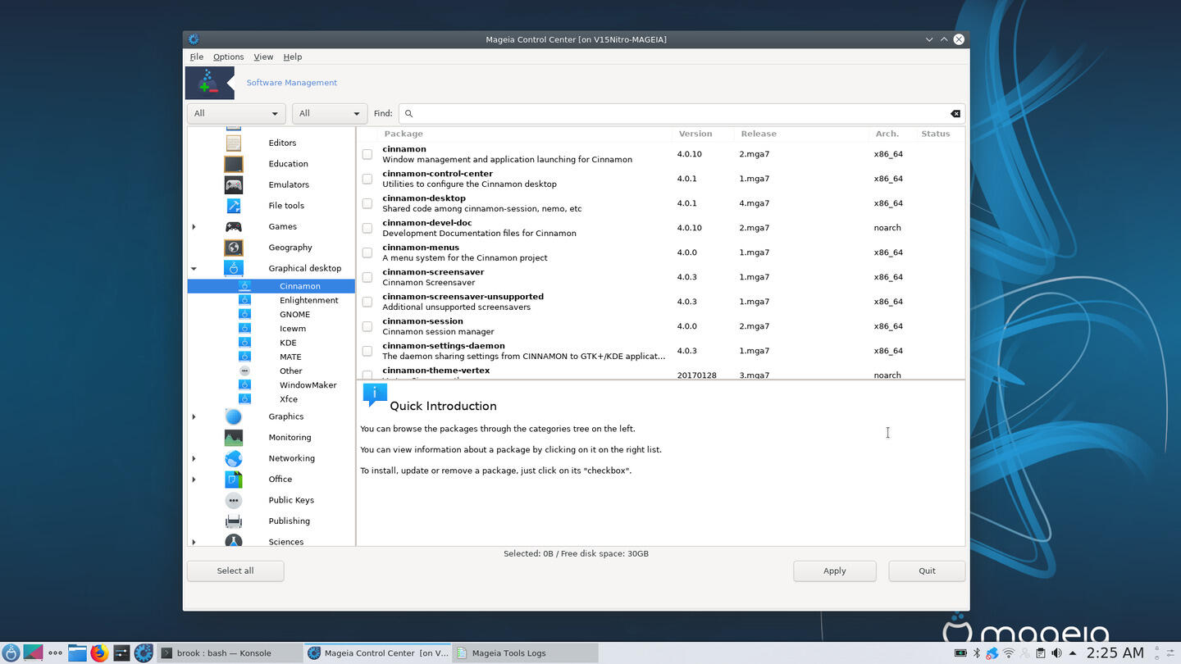Click the Networking category icon
This screenshot has width=1181, height=664.
[234, 458]
